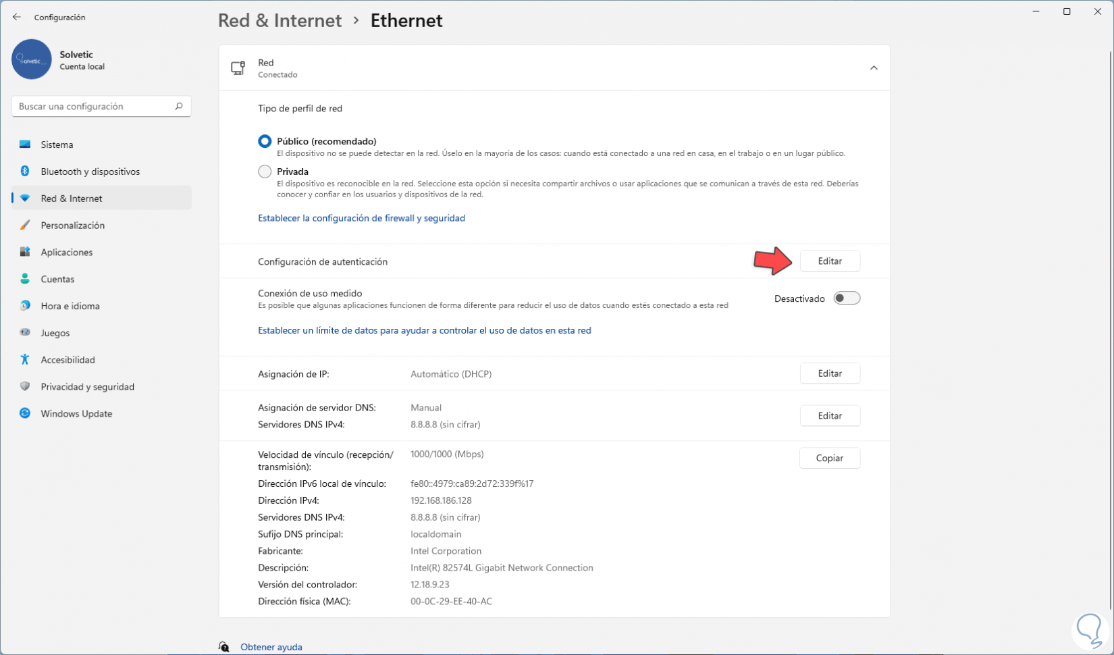Click the Juegos controller icon

pos(25,332)
